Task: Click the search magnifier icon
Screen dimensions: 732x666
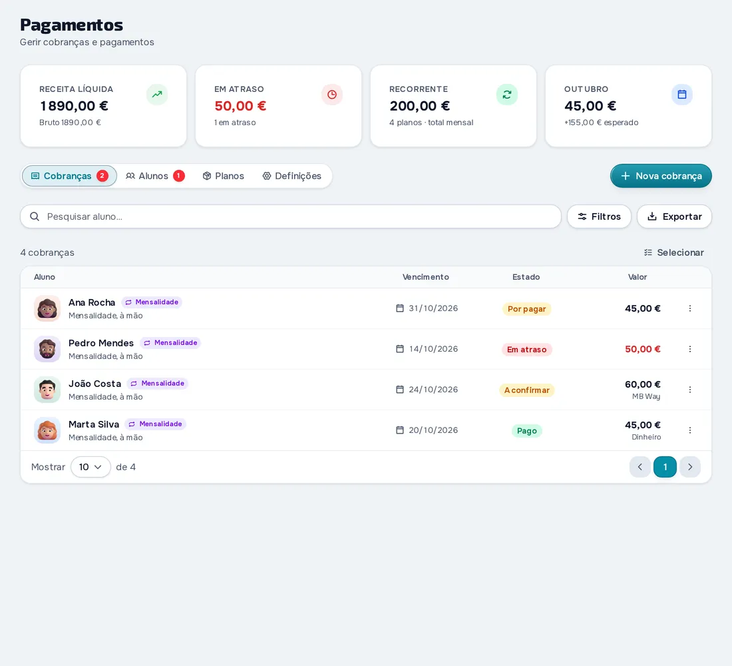Action: point(35,216)
